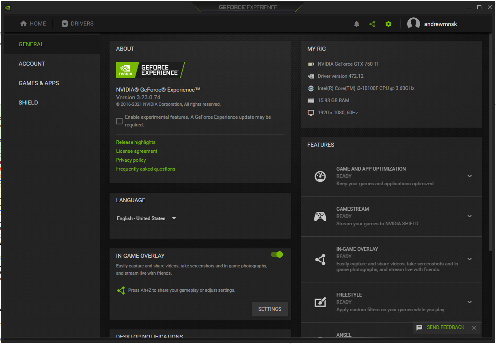Screen dimensions: 496x344
Task: Turn off the In-Game Overlay toggle
Action: (277, 254)
